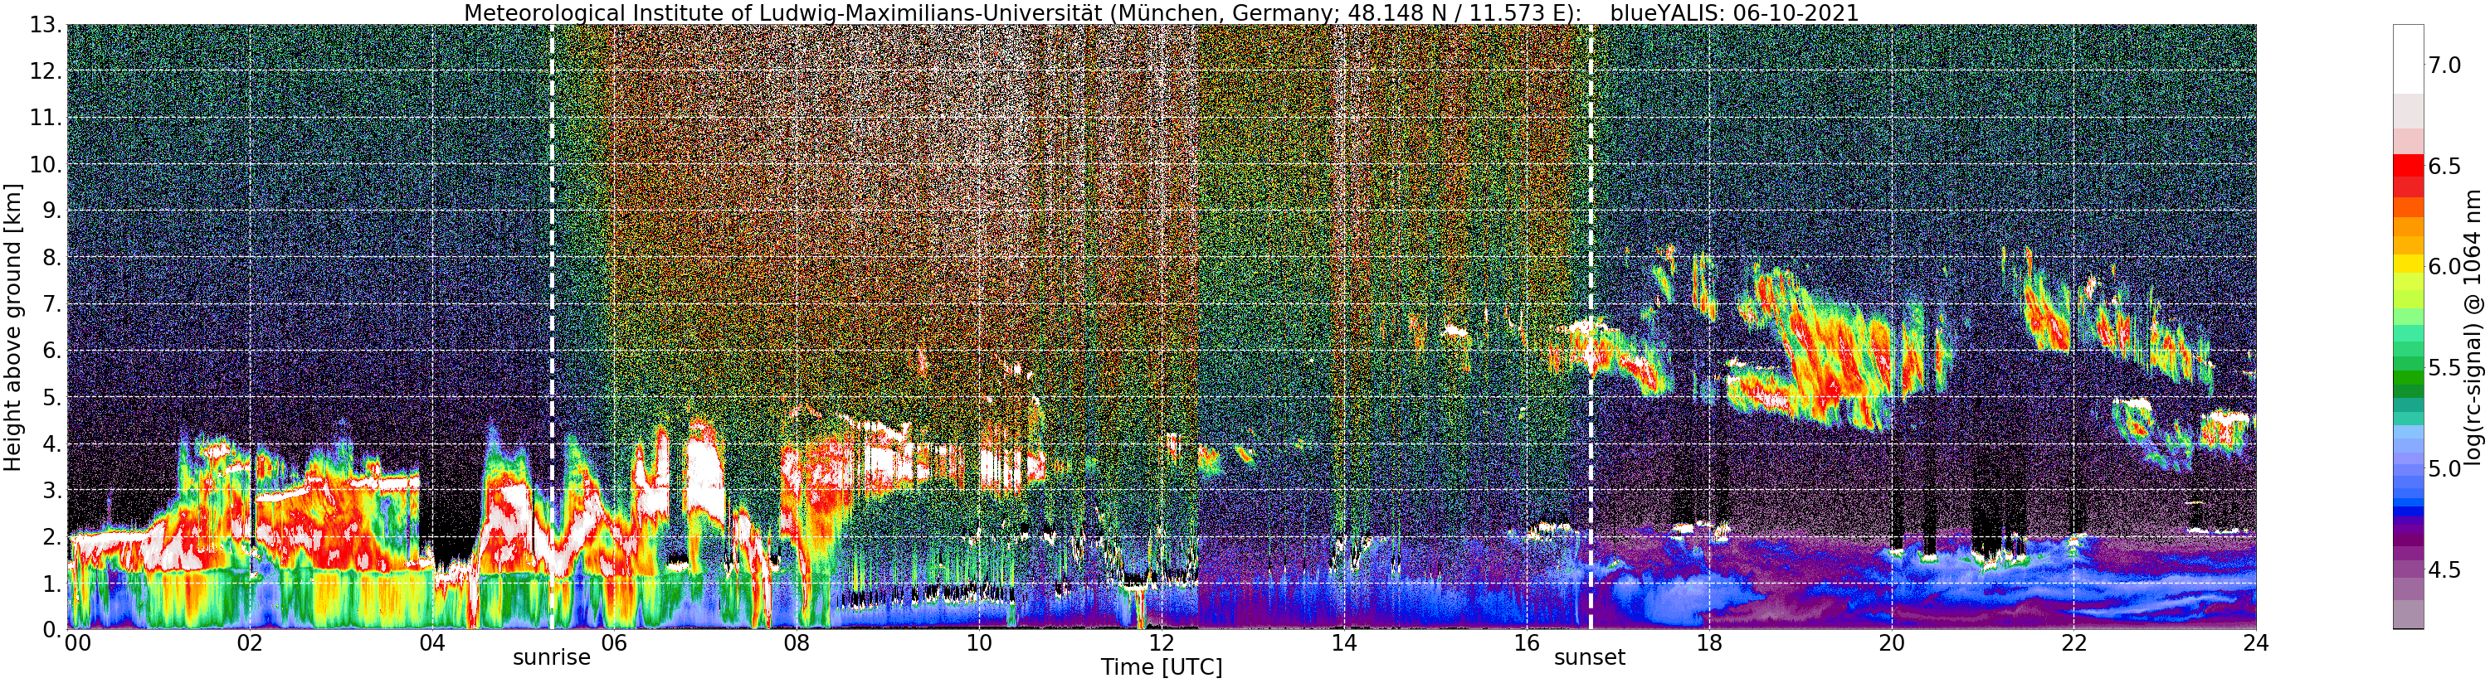
Task: Click the height axis tick label 6.
Action: 52,351
